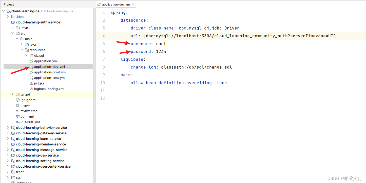Close the application-dev.yml editor tab
Screen dimensions: 366x183
pyautogui.click(x=133, y=4)
